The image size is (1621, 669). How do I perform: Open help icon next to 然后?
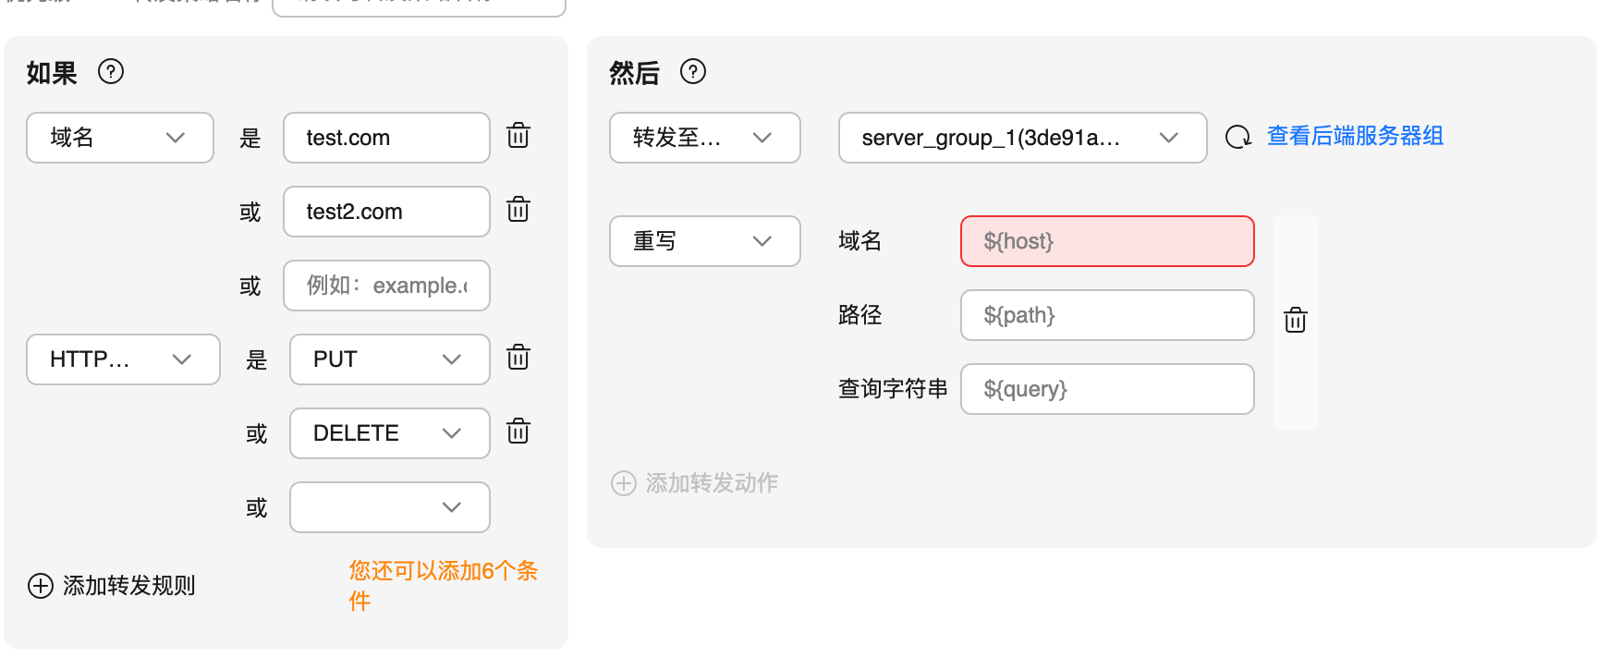pyautogui.click(x=693, y=72)
